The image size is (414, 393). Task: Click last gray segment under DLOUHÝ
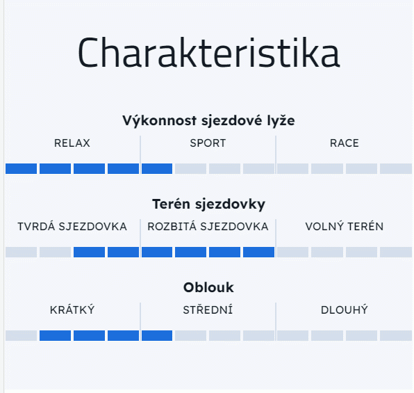pos(396,335)
